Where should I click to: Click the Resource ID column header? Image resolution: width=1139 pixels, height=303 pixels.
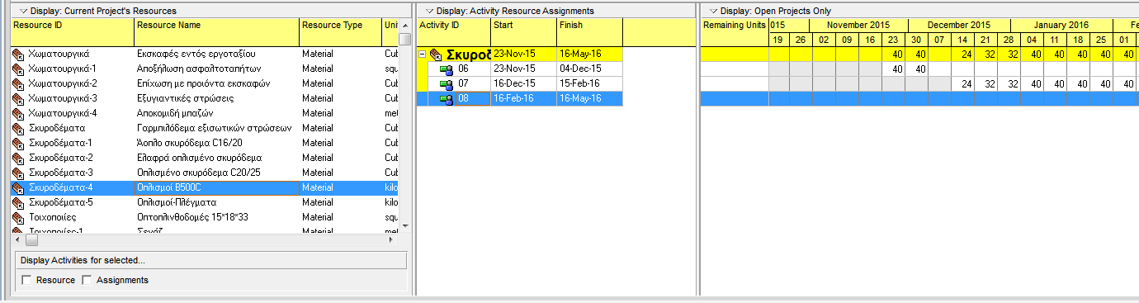coord(73,32)
